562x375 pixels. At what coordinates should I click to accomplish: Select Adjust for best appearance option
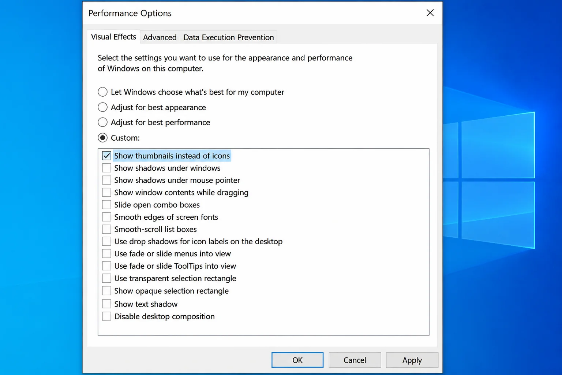(103, 107)
